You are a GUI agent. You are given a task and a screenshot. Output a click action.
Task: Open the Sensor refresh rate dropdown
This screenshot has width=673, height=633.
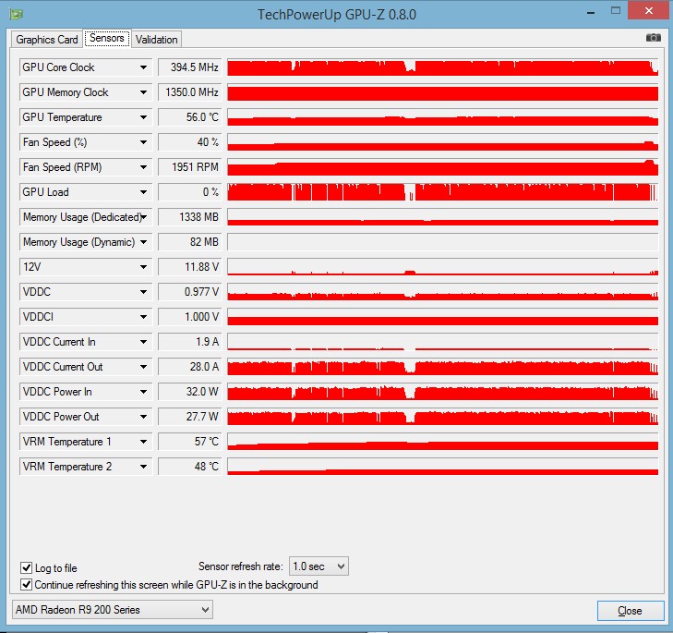(x=318, y=566)
